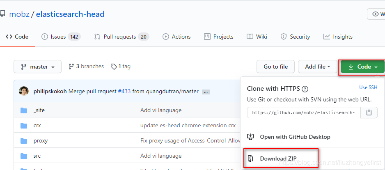Open the Insights tab

[x=338, y=37]
